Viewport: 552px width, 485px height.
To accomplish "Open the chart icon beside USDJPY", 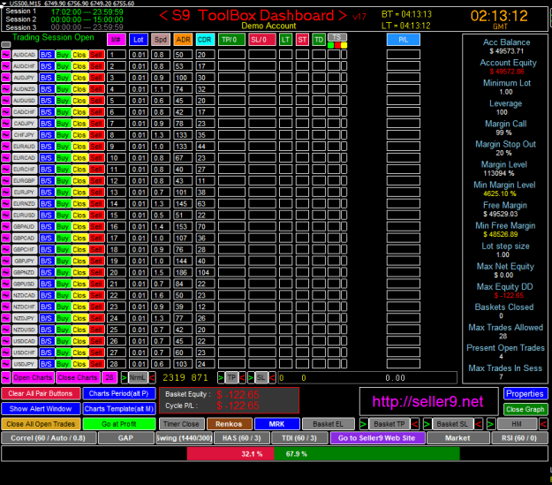I will pos(6,364).
